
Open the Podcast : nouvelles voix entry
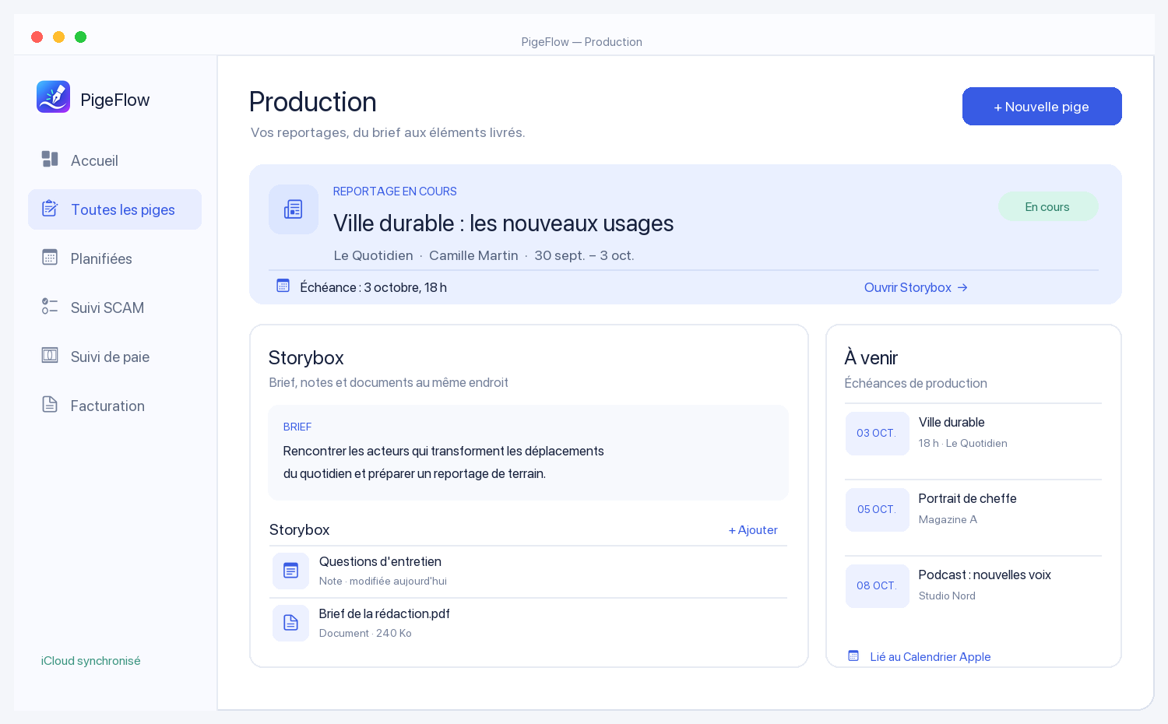(x=973, y=585)
